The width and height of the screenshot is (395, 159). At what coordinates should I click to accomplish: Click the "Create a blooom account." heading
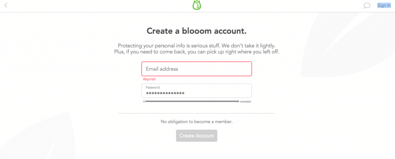coord(196,31)
